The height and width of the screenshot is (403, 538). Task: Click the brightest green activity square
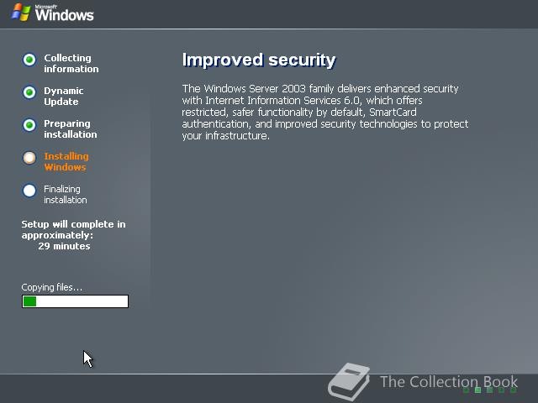coord(477,390)
